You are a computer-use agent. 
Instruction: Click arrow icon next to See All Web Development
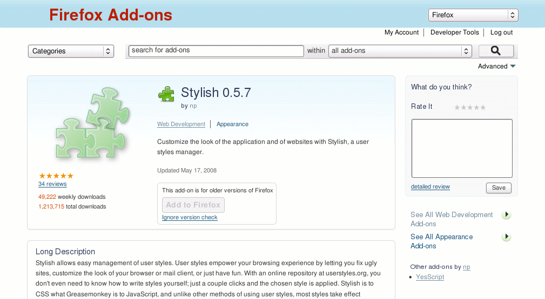coord(507,215)
